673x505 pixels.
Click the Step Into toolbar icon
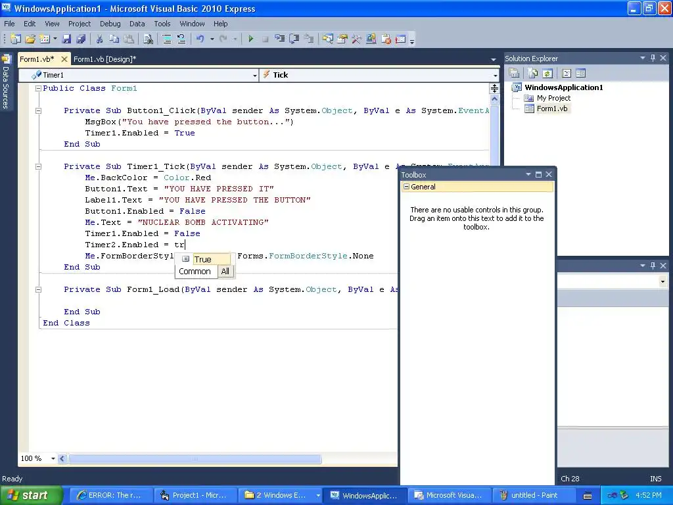[280, 39]
